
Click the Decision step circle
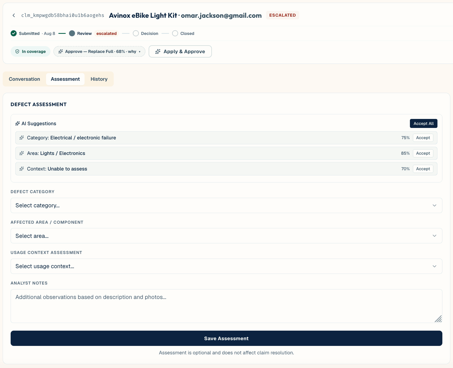136,33
